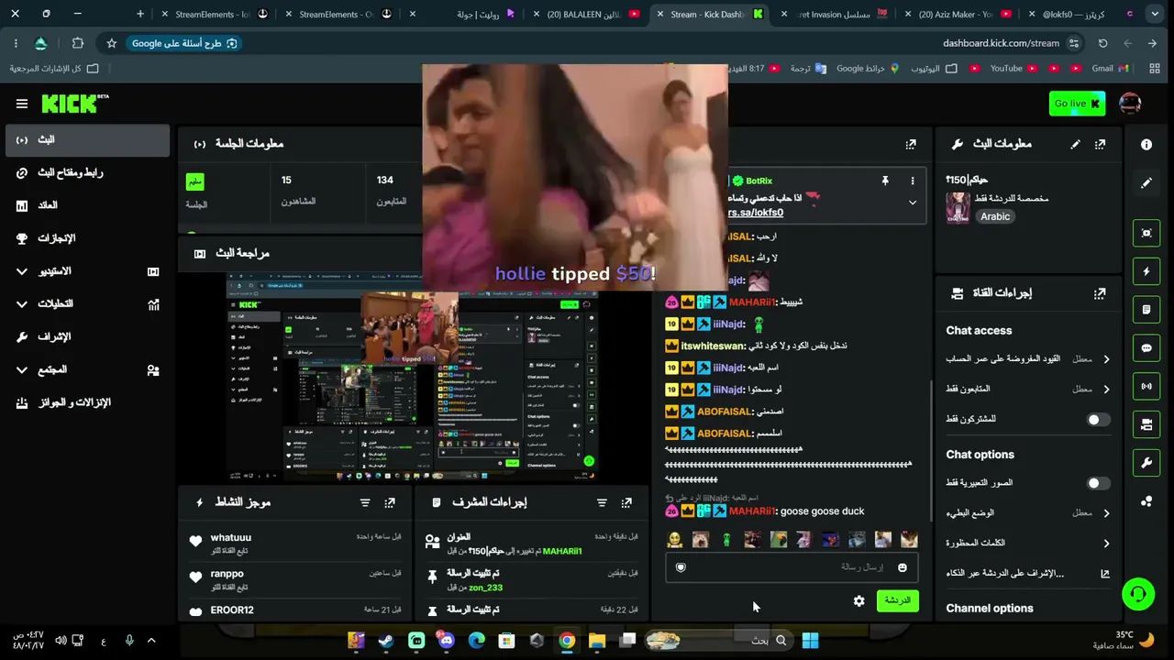
Task: Open the info icon in the right rail
Action: coord(1146,145)
